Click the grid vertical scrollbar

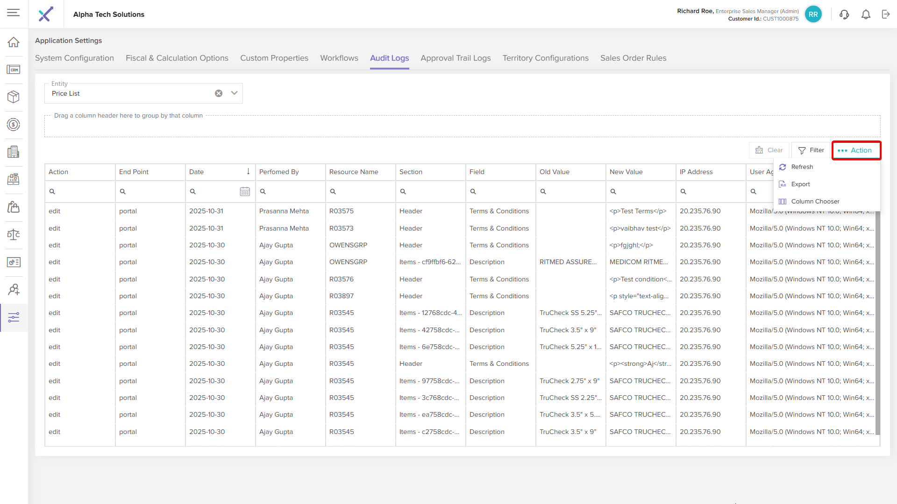(877, 322)
